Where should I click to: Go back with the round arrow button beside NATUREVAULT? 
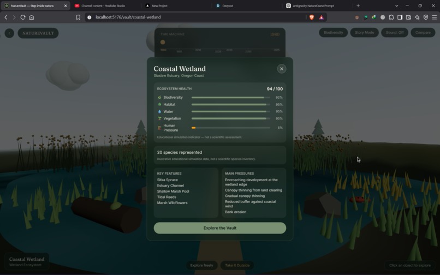click(9, 33)
